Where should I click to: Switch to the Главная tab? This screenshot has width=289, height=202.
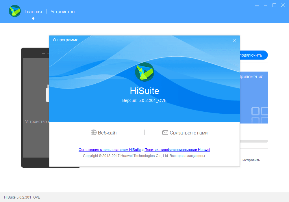click(x=33, y=12)
